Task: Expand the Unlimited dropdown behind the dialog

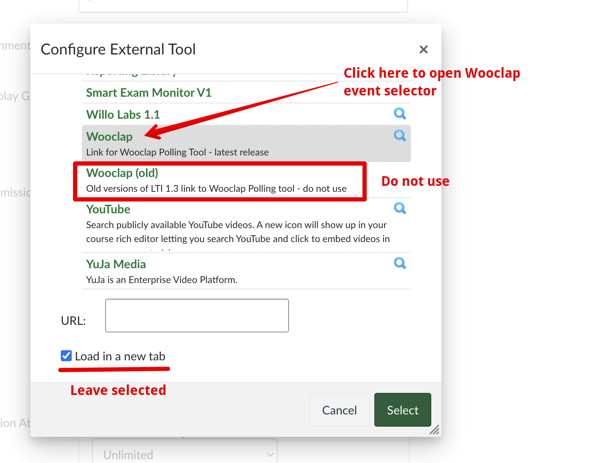Action: 185,455
